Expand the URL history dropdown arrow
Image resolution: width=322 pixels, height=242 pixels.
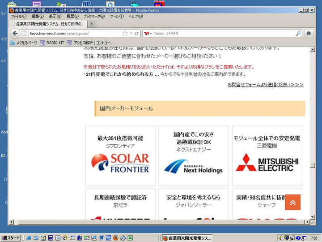pyautogui.click(x=131, y=34)
